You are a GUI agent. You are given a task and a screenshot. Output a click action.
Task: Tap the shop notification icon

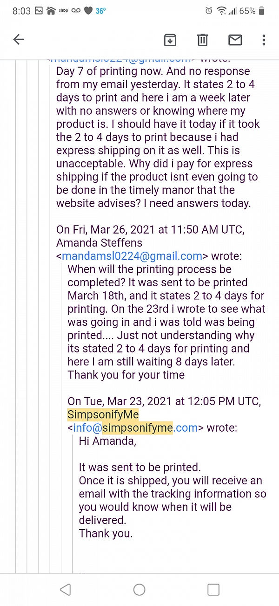63,11
